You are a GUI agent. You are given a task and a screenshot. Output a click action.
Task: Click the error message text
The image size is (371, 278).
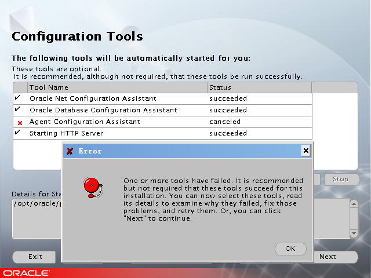[x=213, y=199]
